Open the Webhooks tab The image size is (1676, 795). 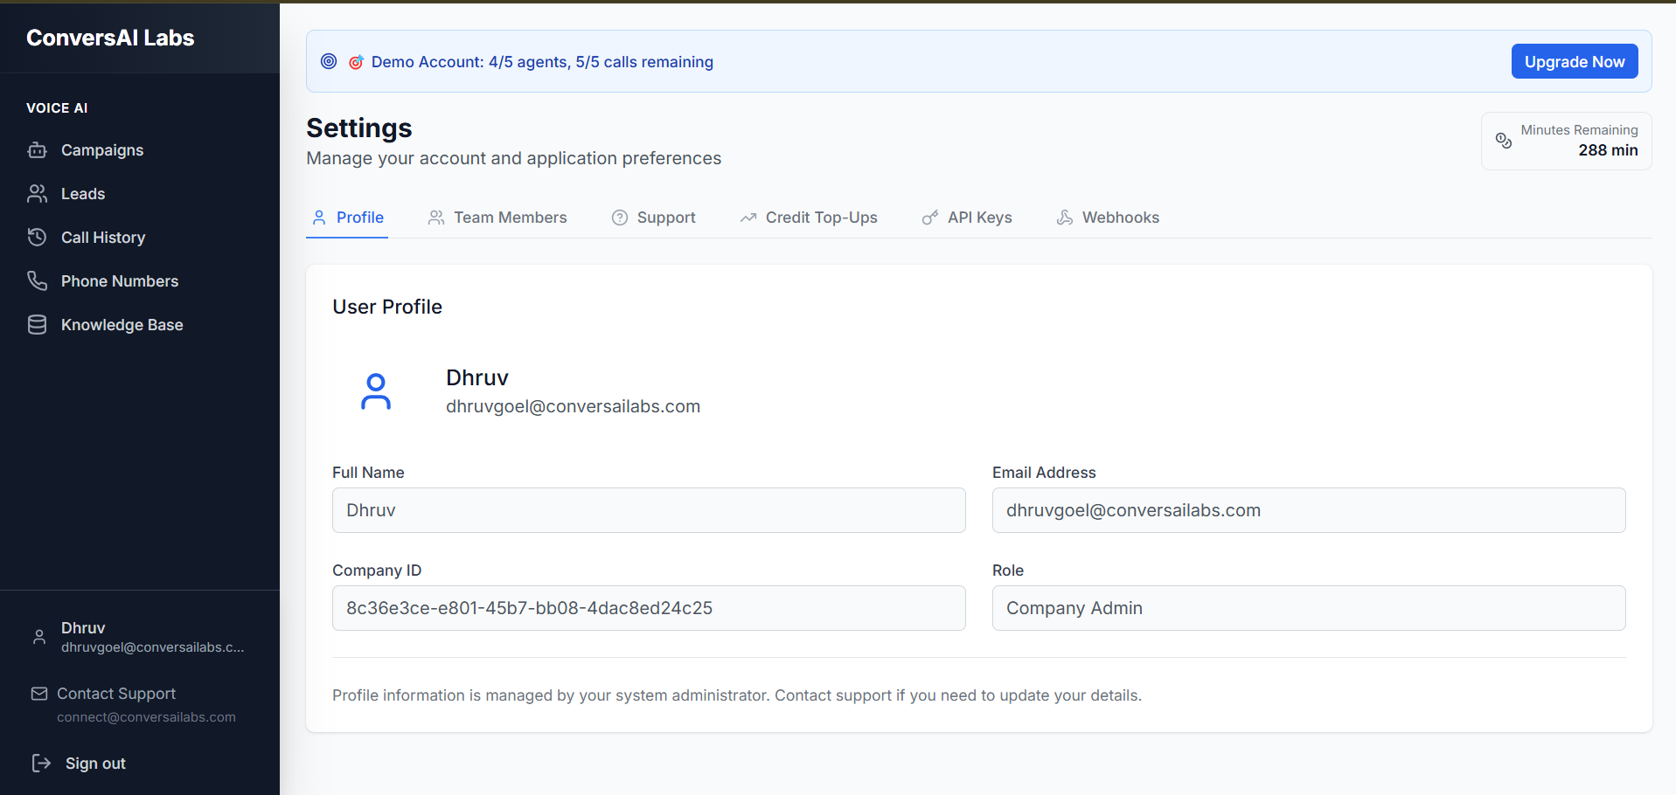tap(1108, 218)
